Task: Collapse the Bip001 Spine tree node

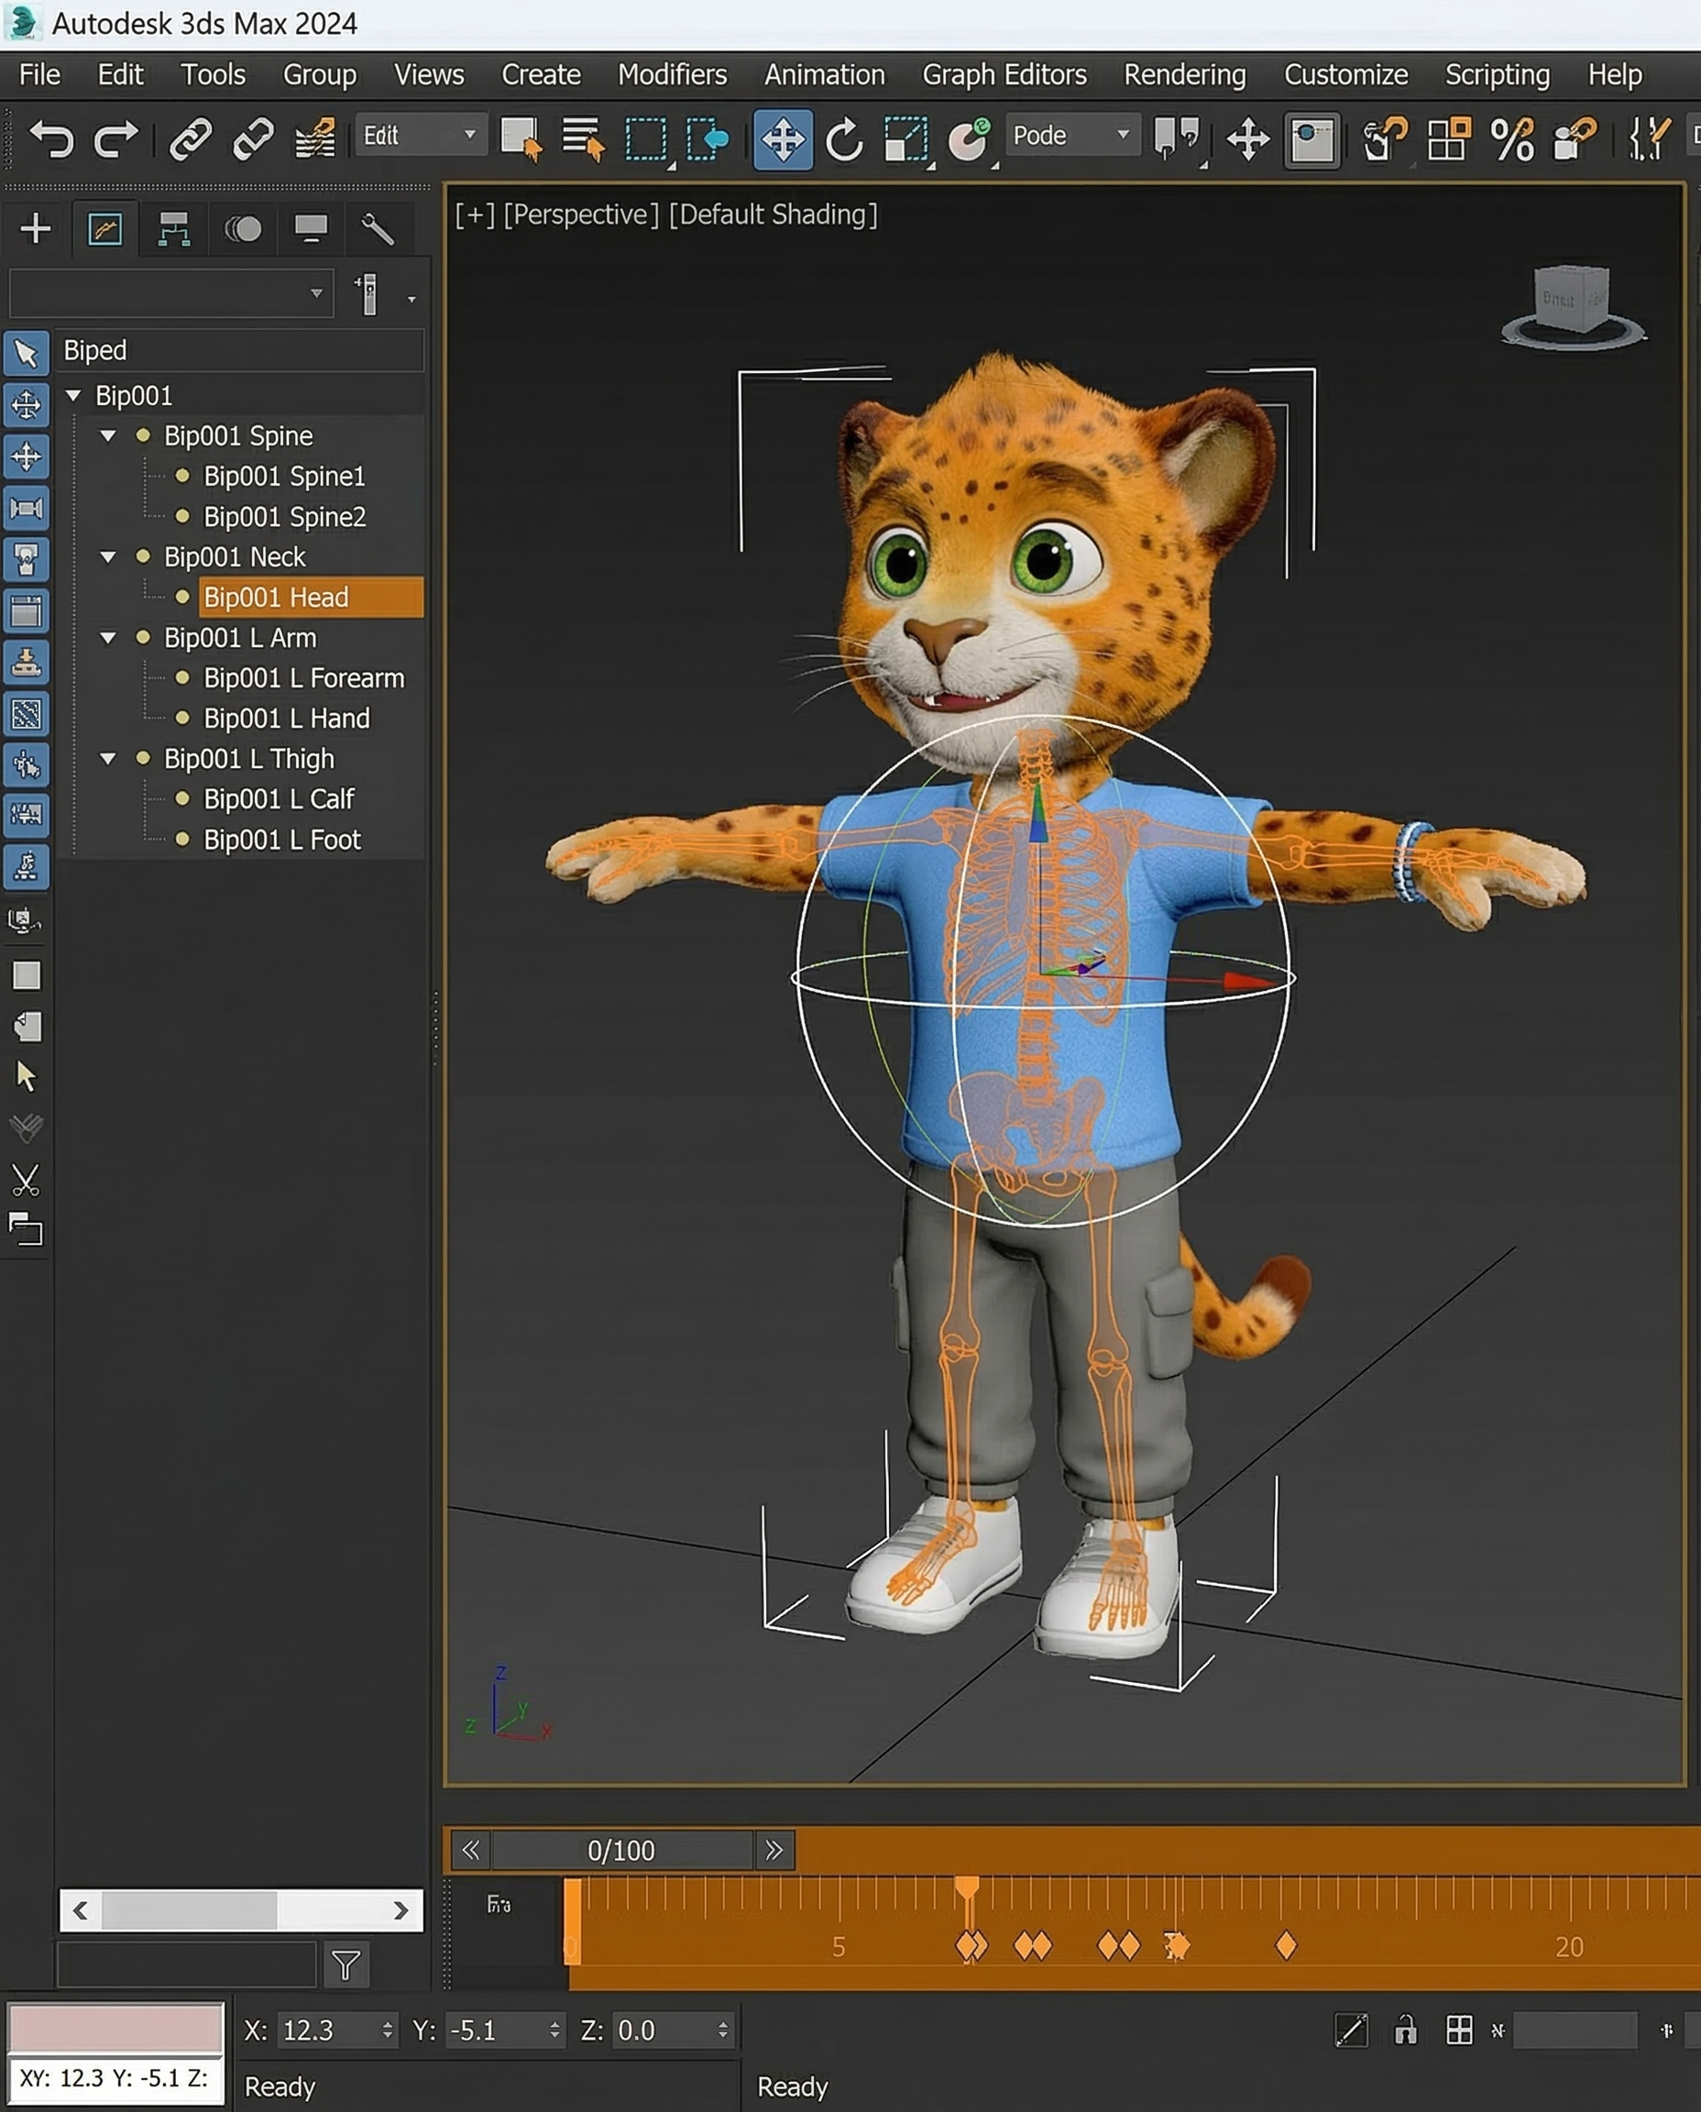Action: tap(109, 435)
